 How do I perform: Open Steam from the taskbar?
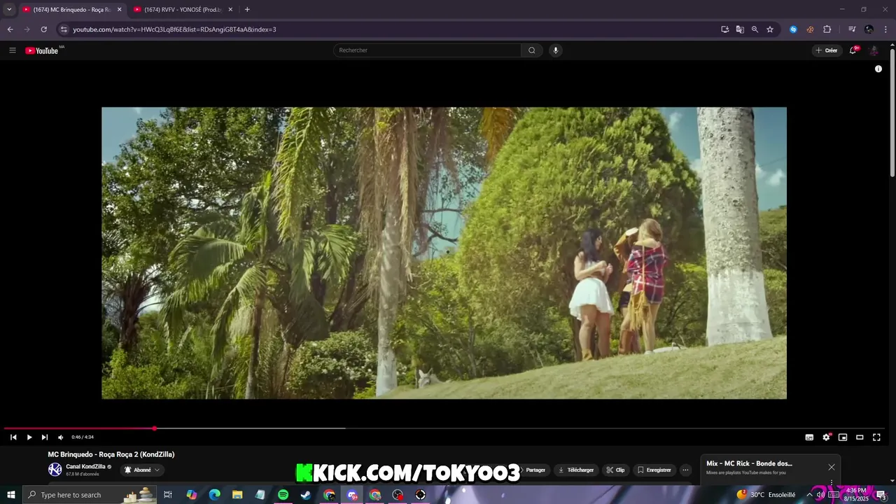pyautogui.click(x=306, y=495)
